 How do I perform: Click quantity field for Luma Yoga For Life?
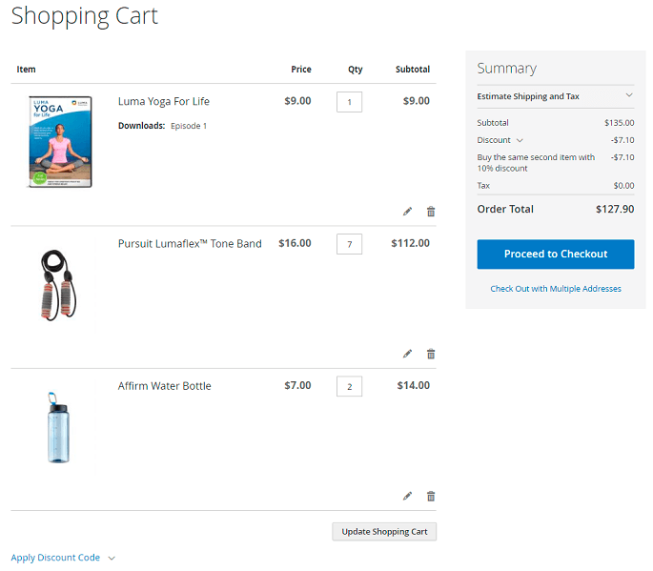[x=349, y=102]
